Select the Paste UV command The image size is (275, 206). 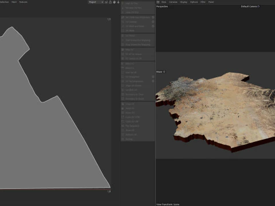pos(137,108)
